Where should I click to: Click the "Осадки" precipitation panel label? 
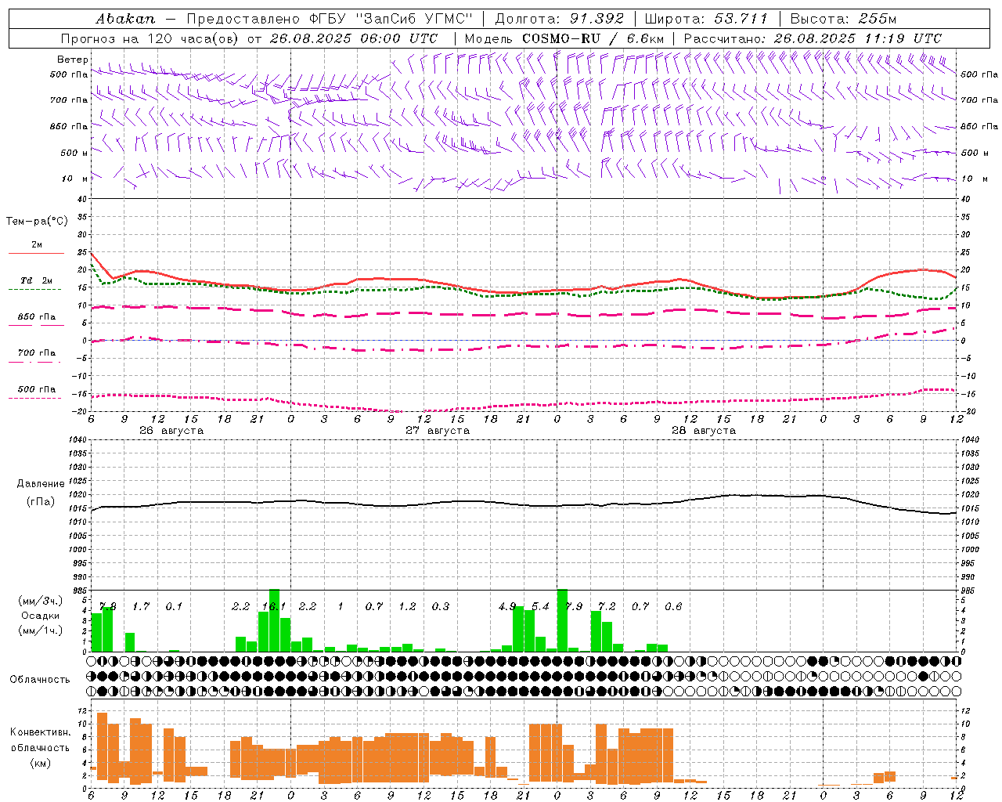[x=41, y=616]
